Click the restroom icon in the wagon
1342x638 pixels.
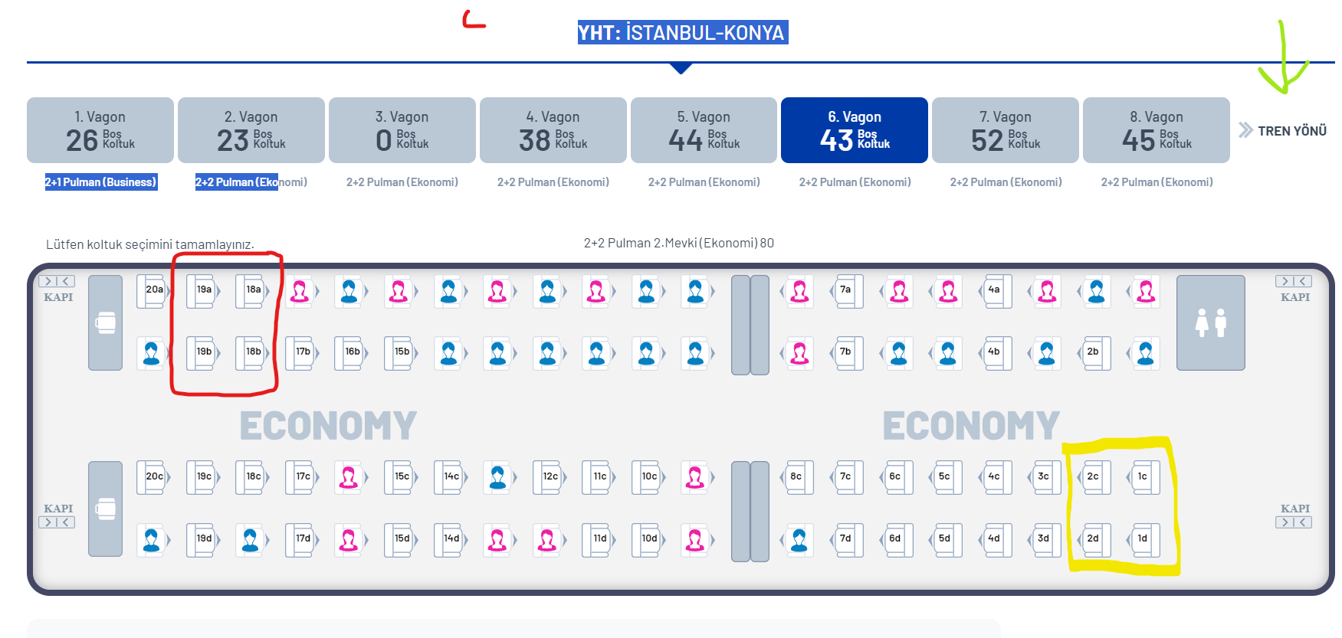coord(1210,322)
